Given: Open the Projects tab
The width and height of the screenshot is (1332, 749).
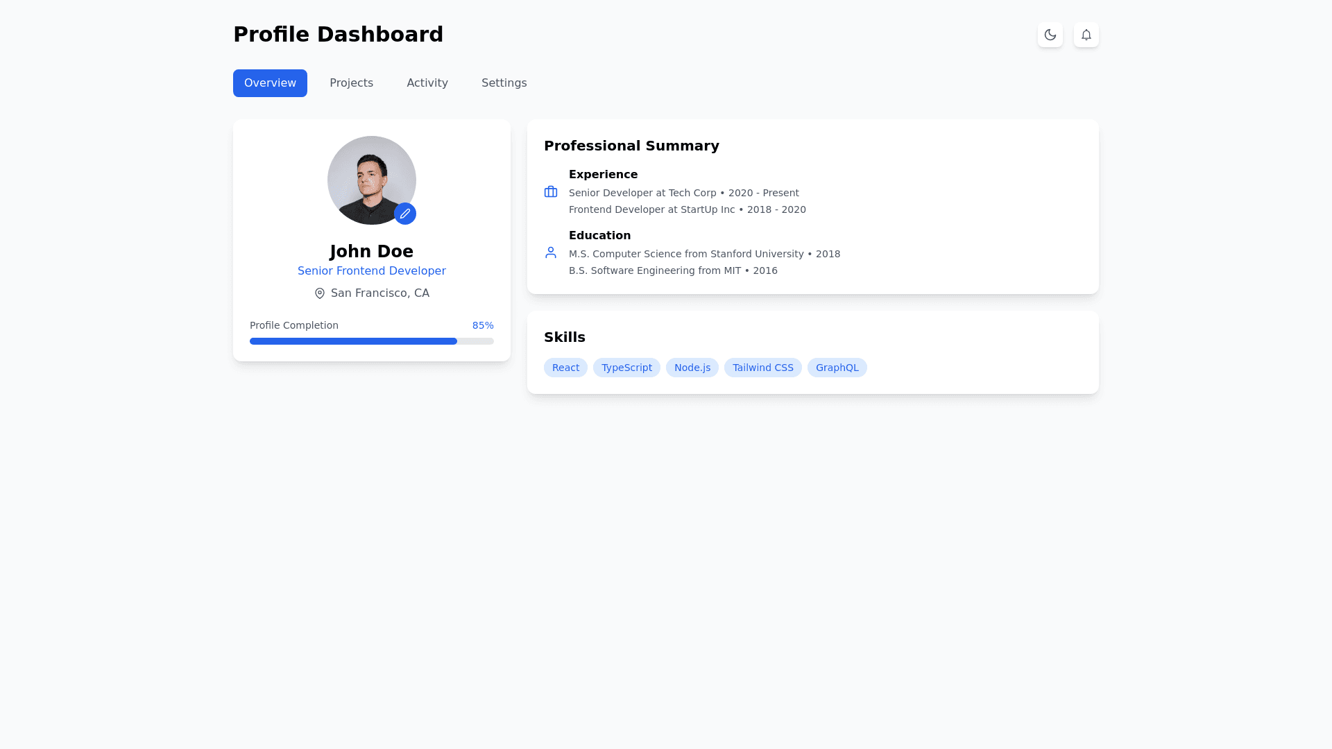Looking at the screenshot, I should tap(351, 83).
